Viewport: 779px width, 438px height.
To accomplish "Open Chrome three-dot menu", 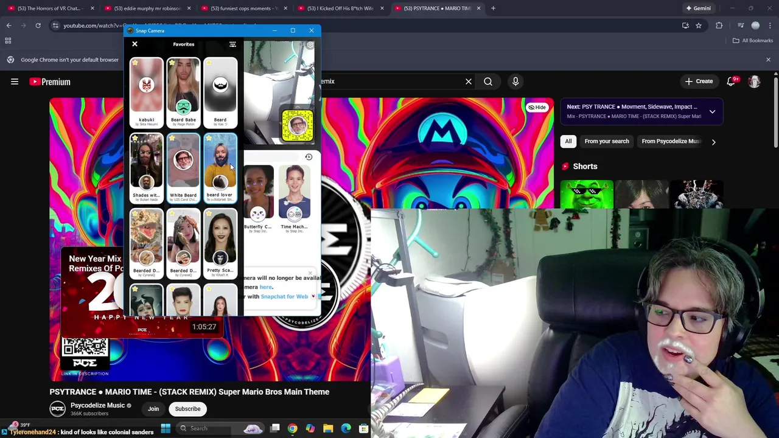I will click(x=770, y=26).
